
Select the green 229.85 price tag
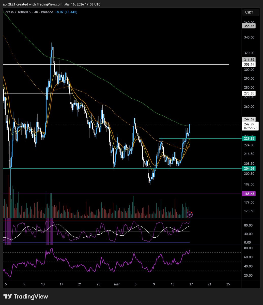(x=248, y=139)
